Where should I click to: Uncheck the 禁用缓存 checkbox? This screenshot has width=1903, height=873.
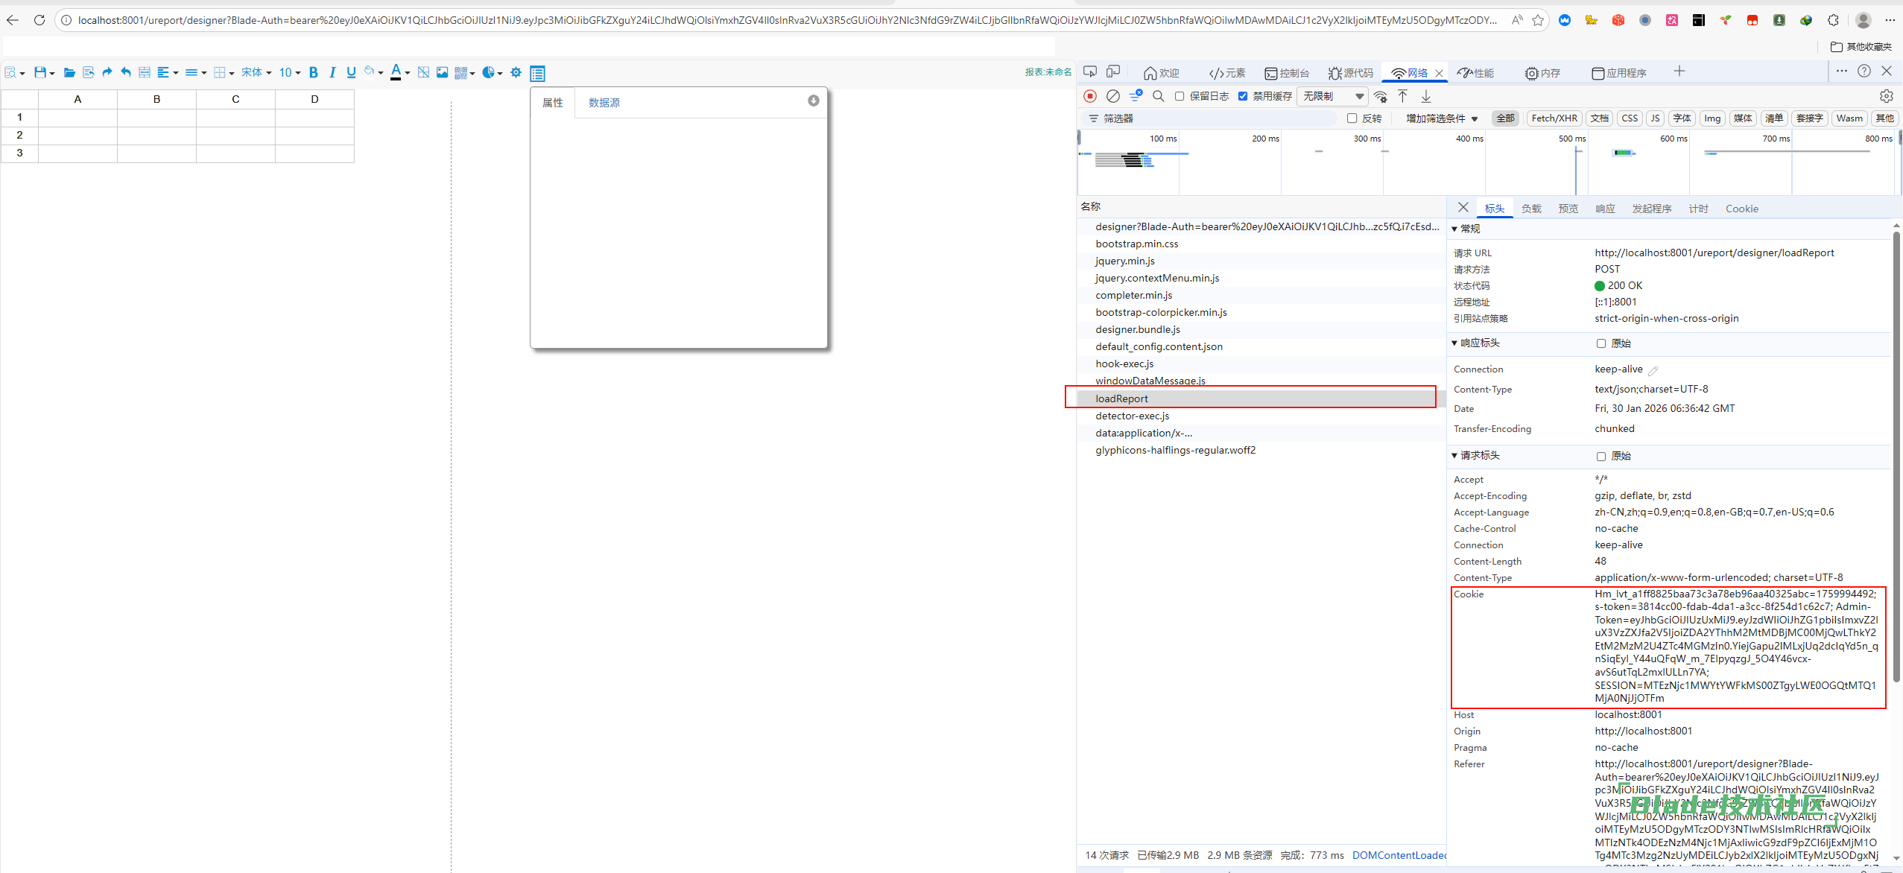point(1243,96)
